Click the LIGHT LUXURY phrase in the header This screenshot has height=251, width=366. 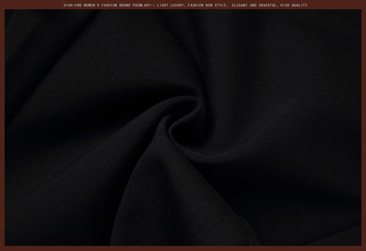click(x=170, y=6)
